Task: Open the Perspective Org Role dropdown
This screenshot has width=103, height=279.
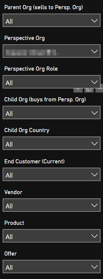Action: pyautogui.click(x=51, y=82)
